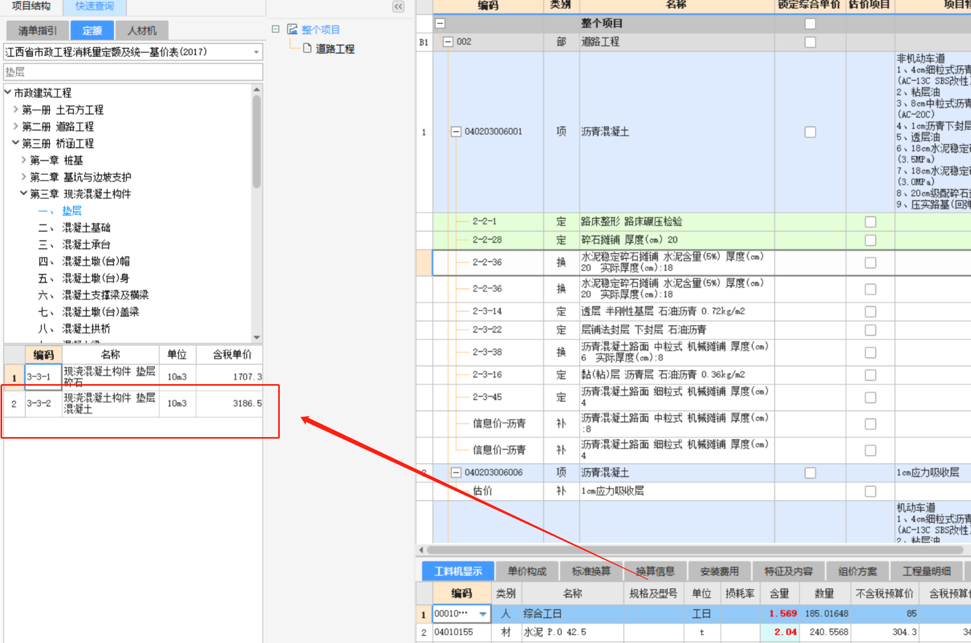Open the quota library dropdown 江西省市政工程
The width and height of the screenshot is (971, 643).
pyautogui.click(x=256, y=52)
